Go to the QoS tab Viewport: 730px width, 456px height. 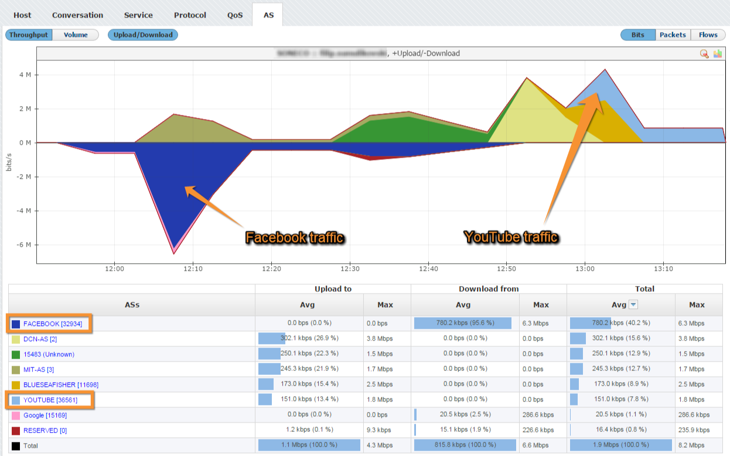[x=235, y=15]
